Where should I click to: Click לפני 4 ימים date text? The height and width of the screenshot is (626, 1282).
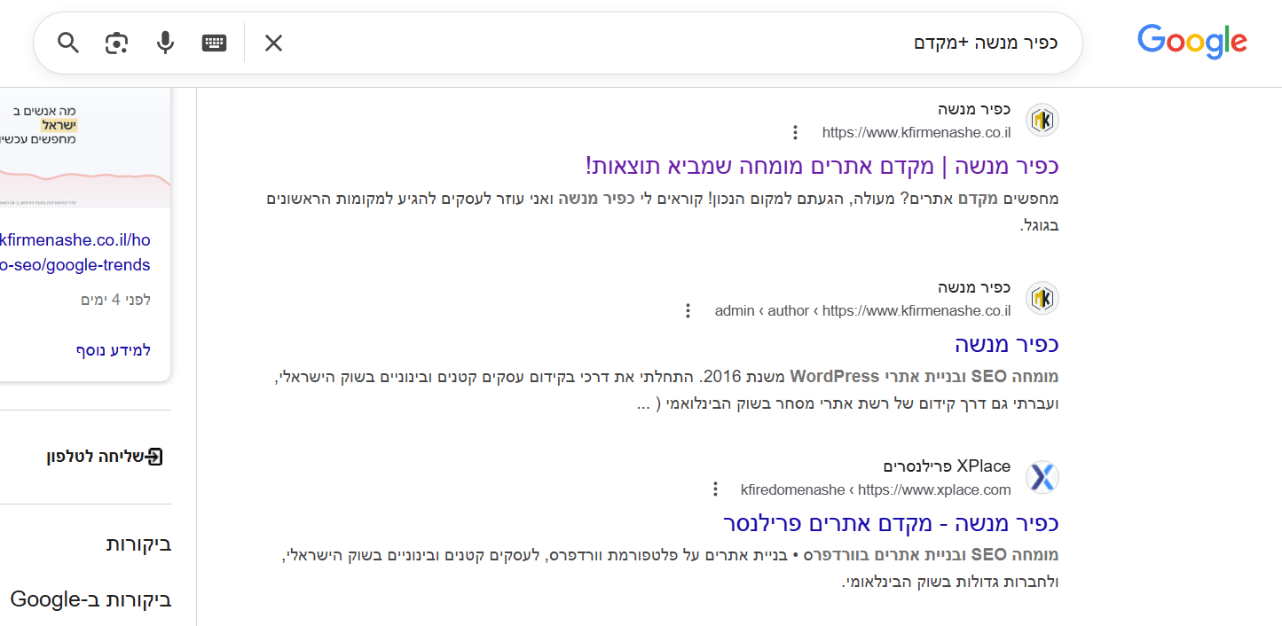coord(115,300)
